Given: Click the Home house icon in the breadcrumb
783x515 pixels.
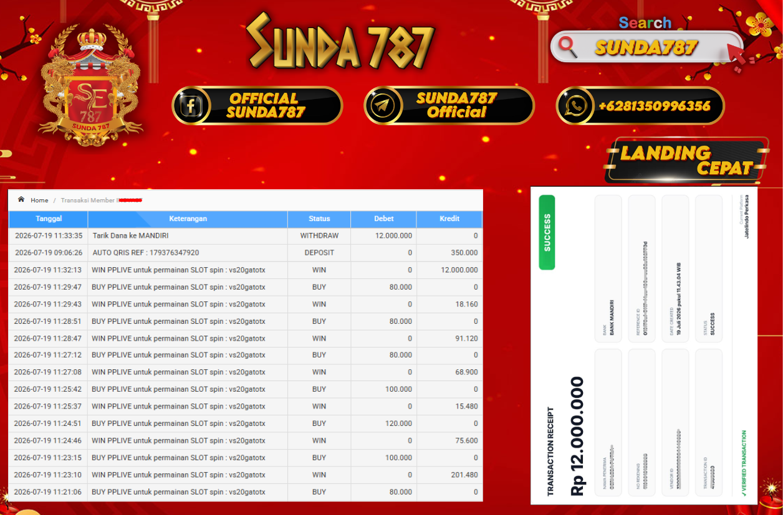Looking at the screenshot, I should point(21,200).
